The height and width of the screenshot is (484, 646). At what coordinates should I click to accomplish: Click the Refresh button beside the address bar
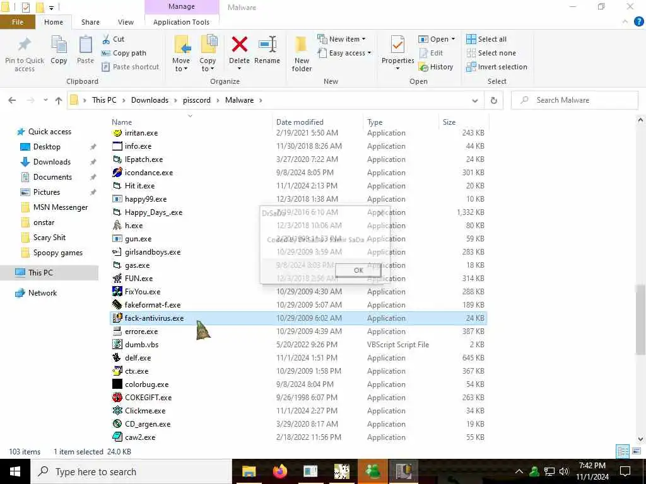[493, 100]
